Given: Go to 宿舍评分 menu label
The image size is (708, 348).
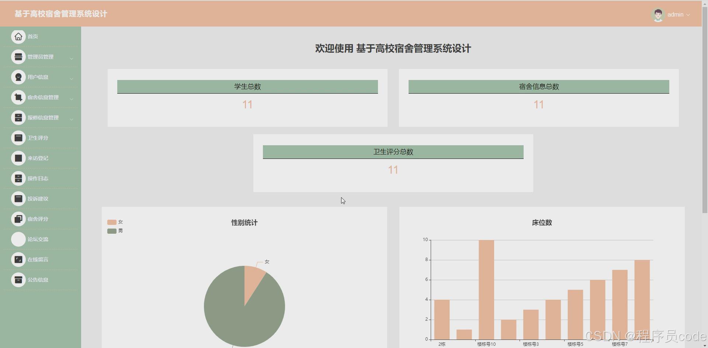Looking at the screenshot, I should tap(38, 219).
